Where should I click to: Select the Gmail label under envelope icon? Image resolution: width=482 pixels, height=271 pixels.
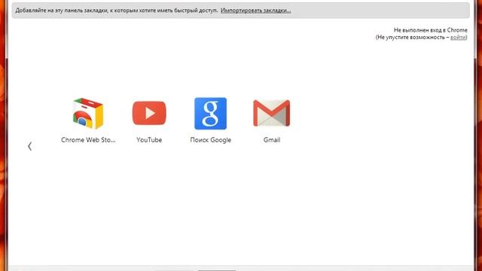272,140
